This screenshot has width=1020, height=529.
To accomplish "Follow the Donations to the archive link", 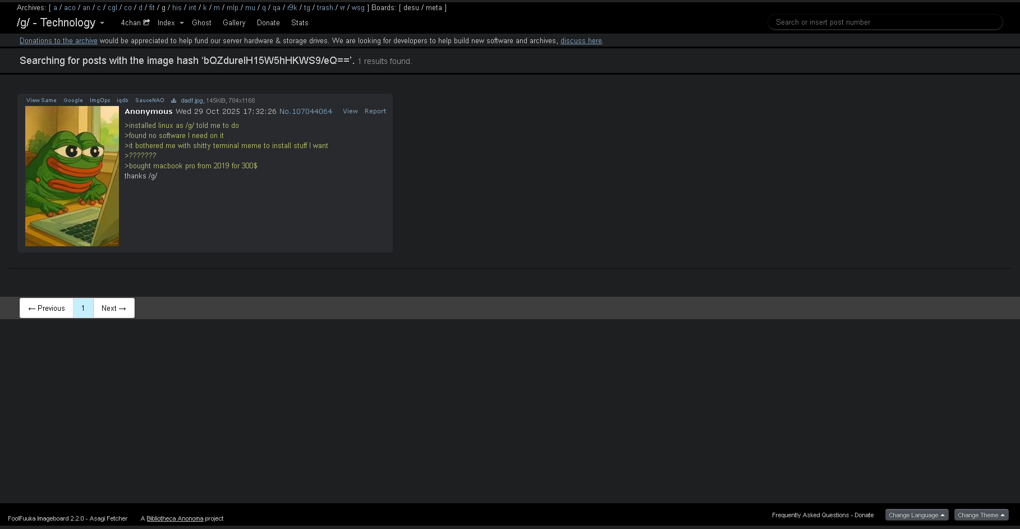I will pos(58,41).
